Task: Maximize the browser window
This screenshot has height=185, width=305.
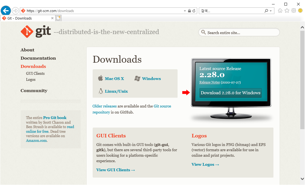Action: 285,4
